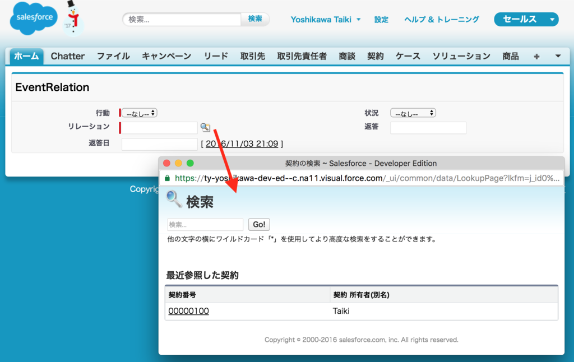Click the リレーション text field
The width and height of the screenshot is (574, 362).
click(x=159, y=128)
